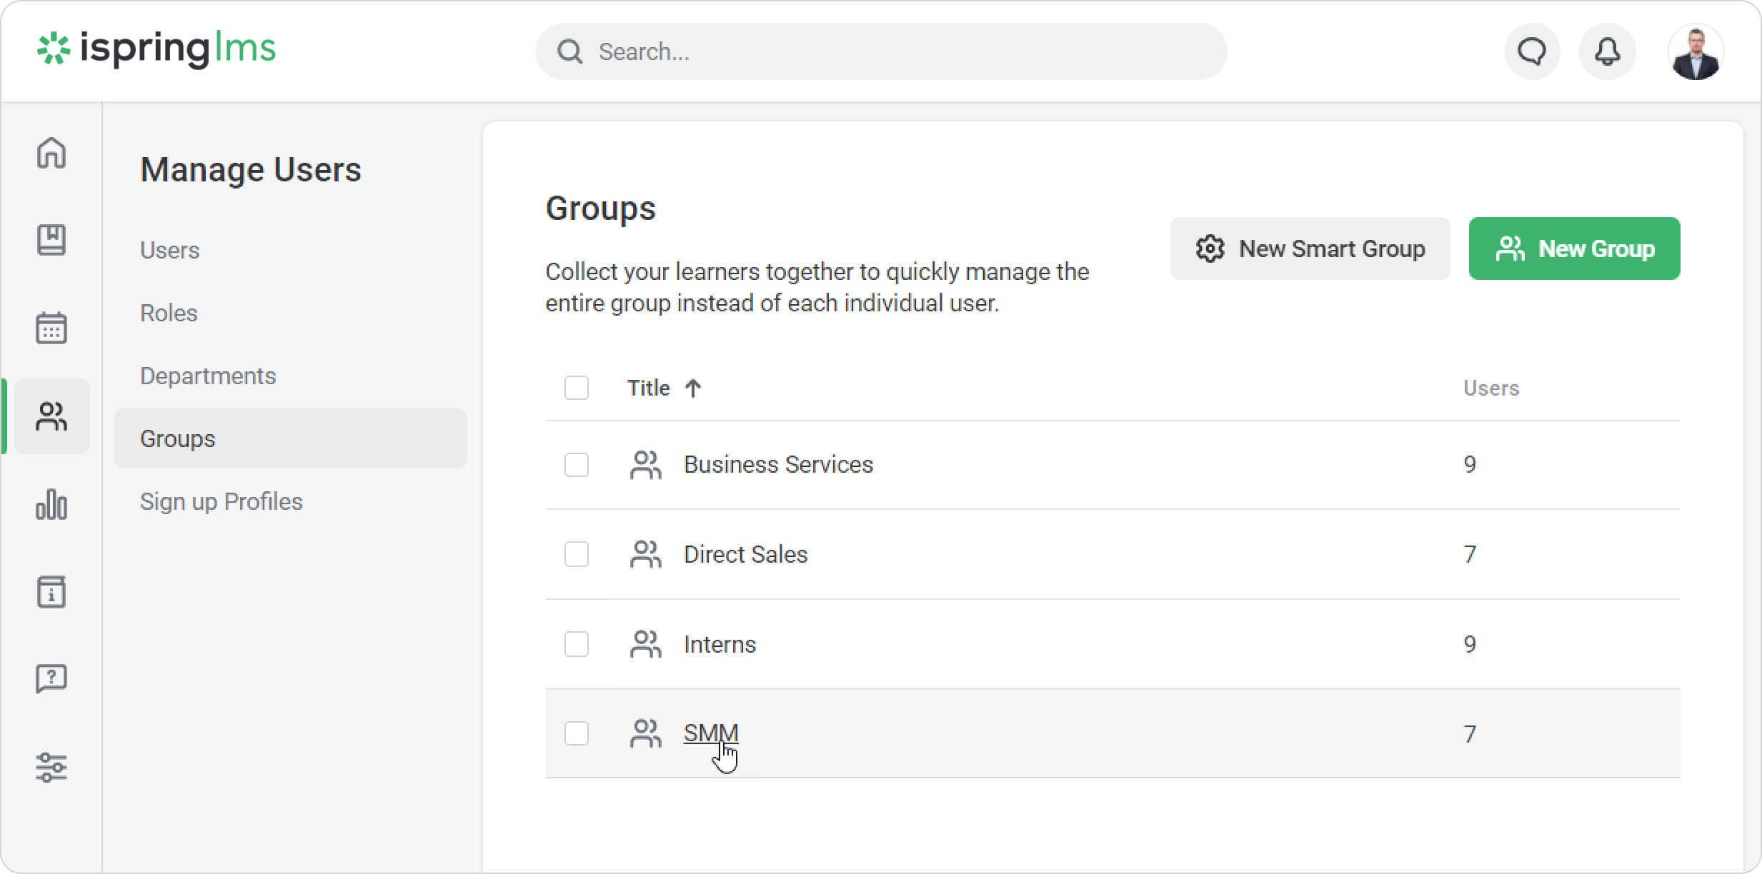Open the notifications bell icon

click(1607, 51)
